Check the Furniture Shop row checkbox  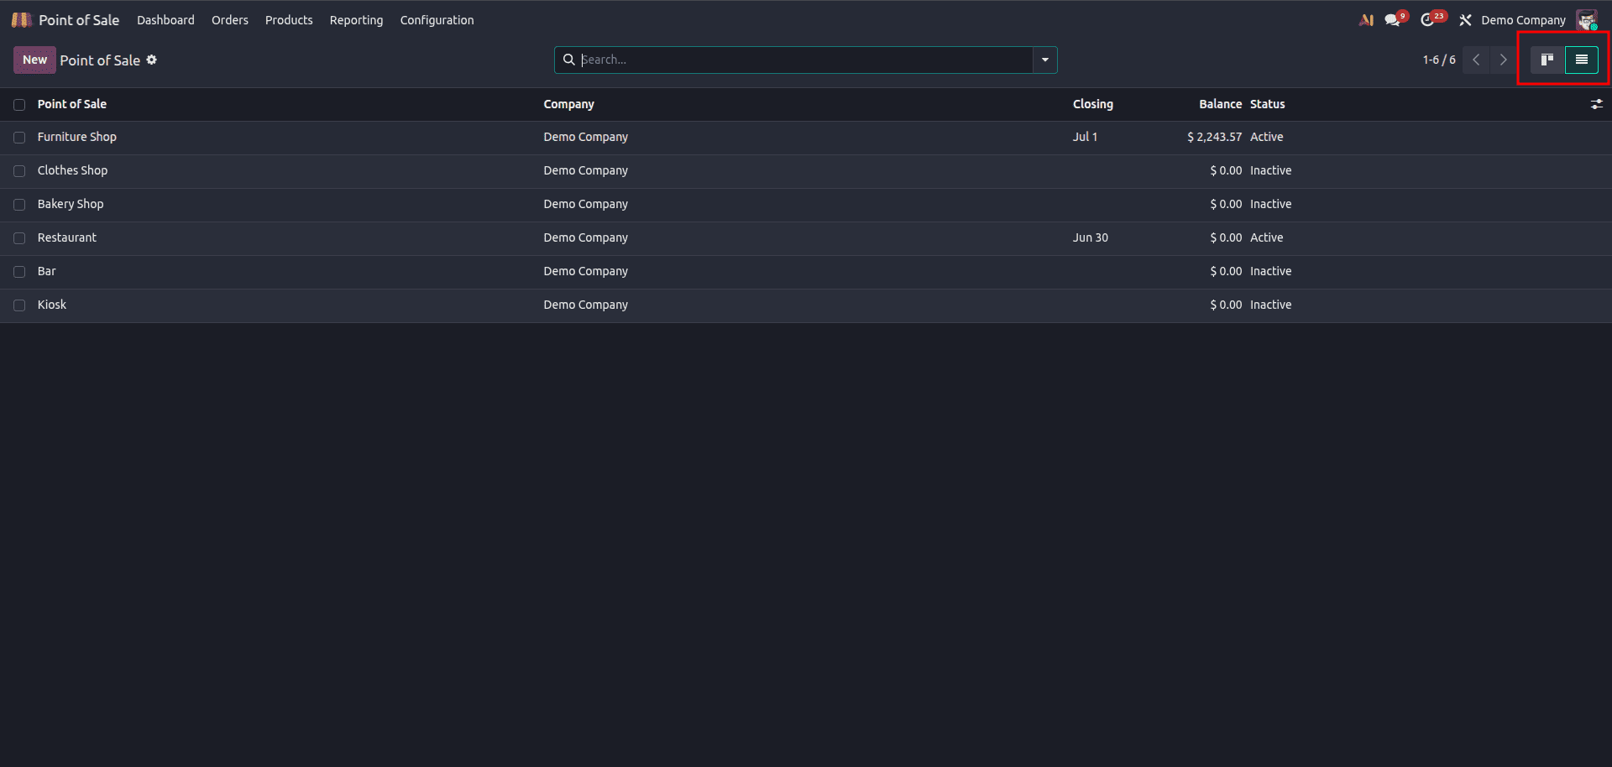coord(19,138)
